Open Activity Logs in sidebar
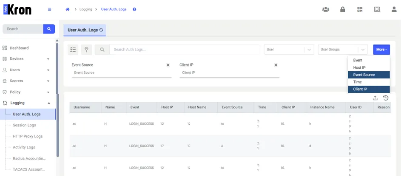 tap(24, 148)
